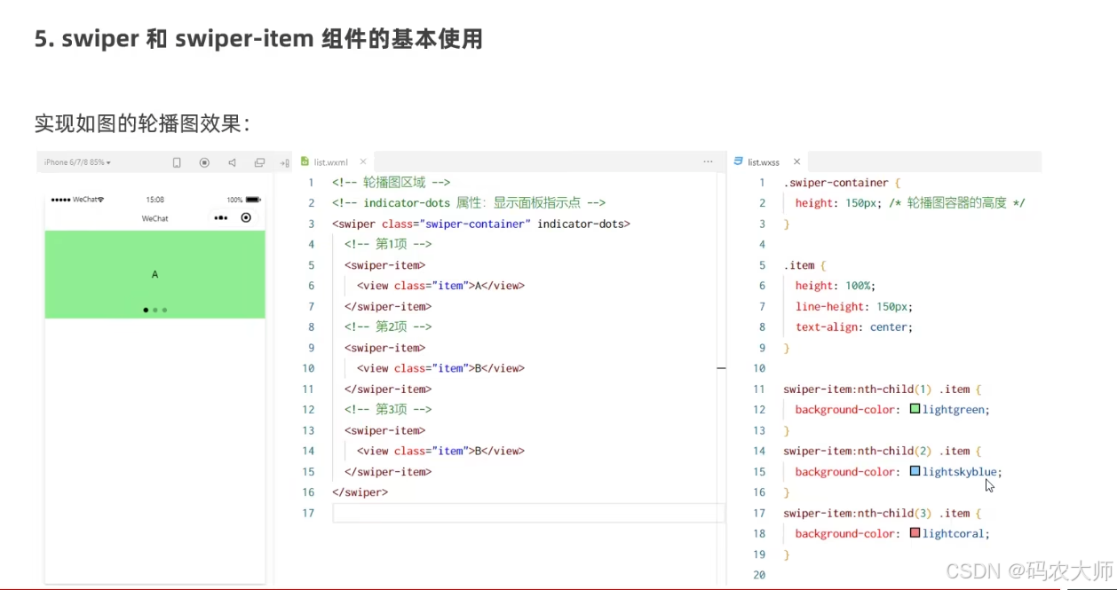Click the detach window icon in simulator toolbar
The image size is (1117, 590).
(x=259, y=162)
